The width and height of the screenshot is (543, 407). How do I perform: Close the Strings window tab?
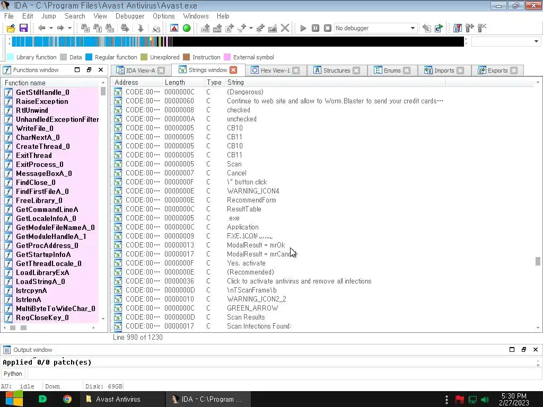[x=234, y=70]
